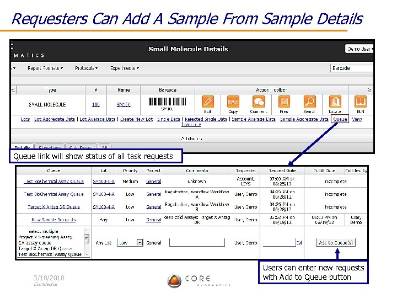
Task: Click inside the Barcode search field
Action: pyautogui.click(x=351, y=68)
